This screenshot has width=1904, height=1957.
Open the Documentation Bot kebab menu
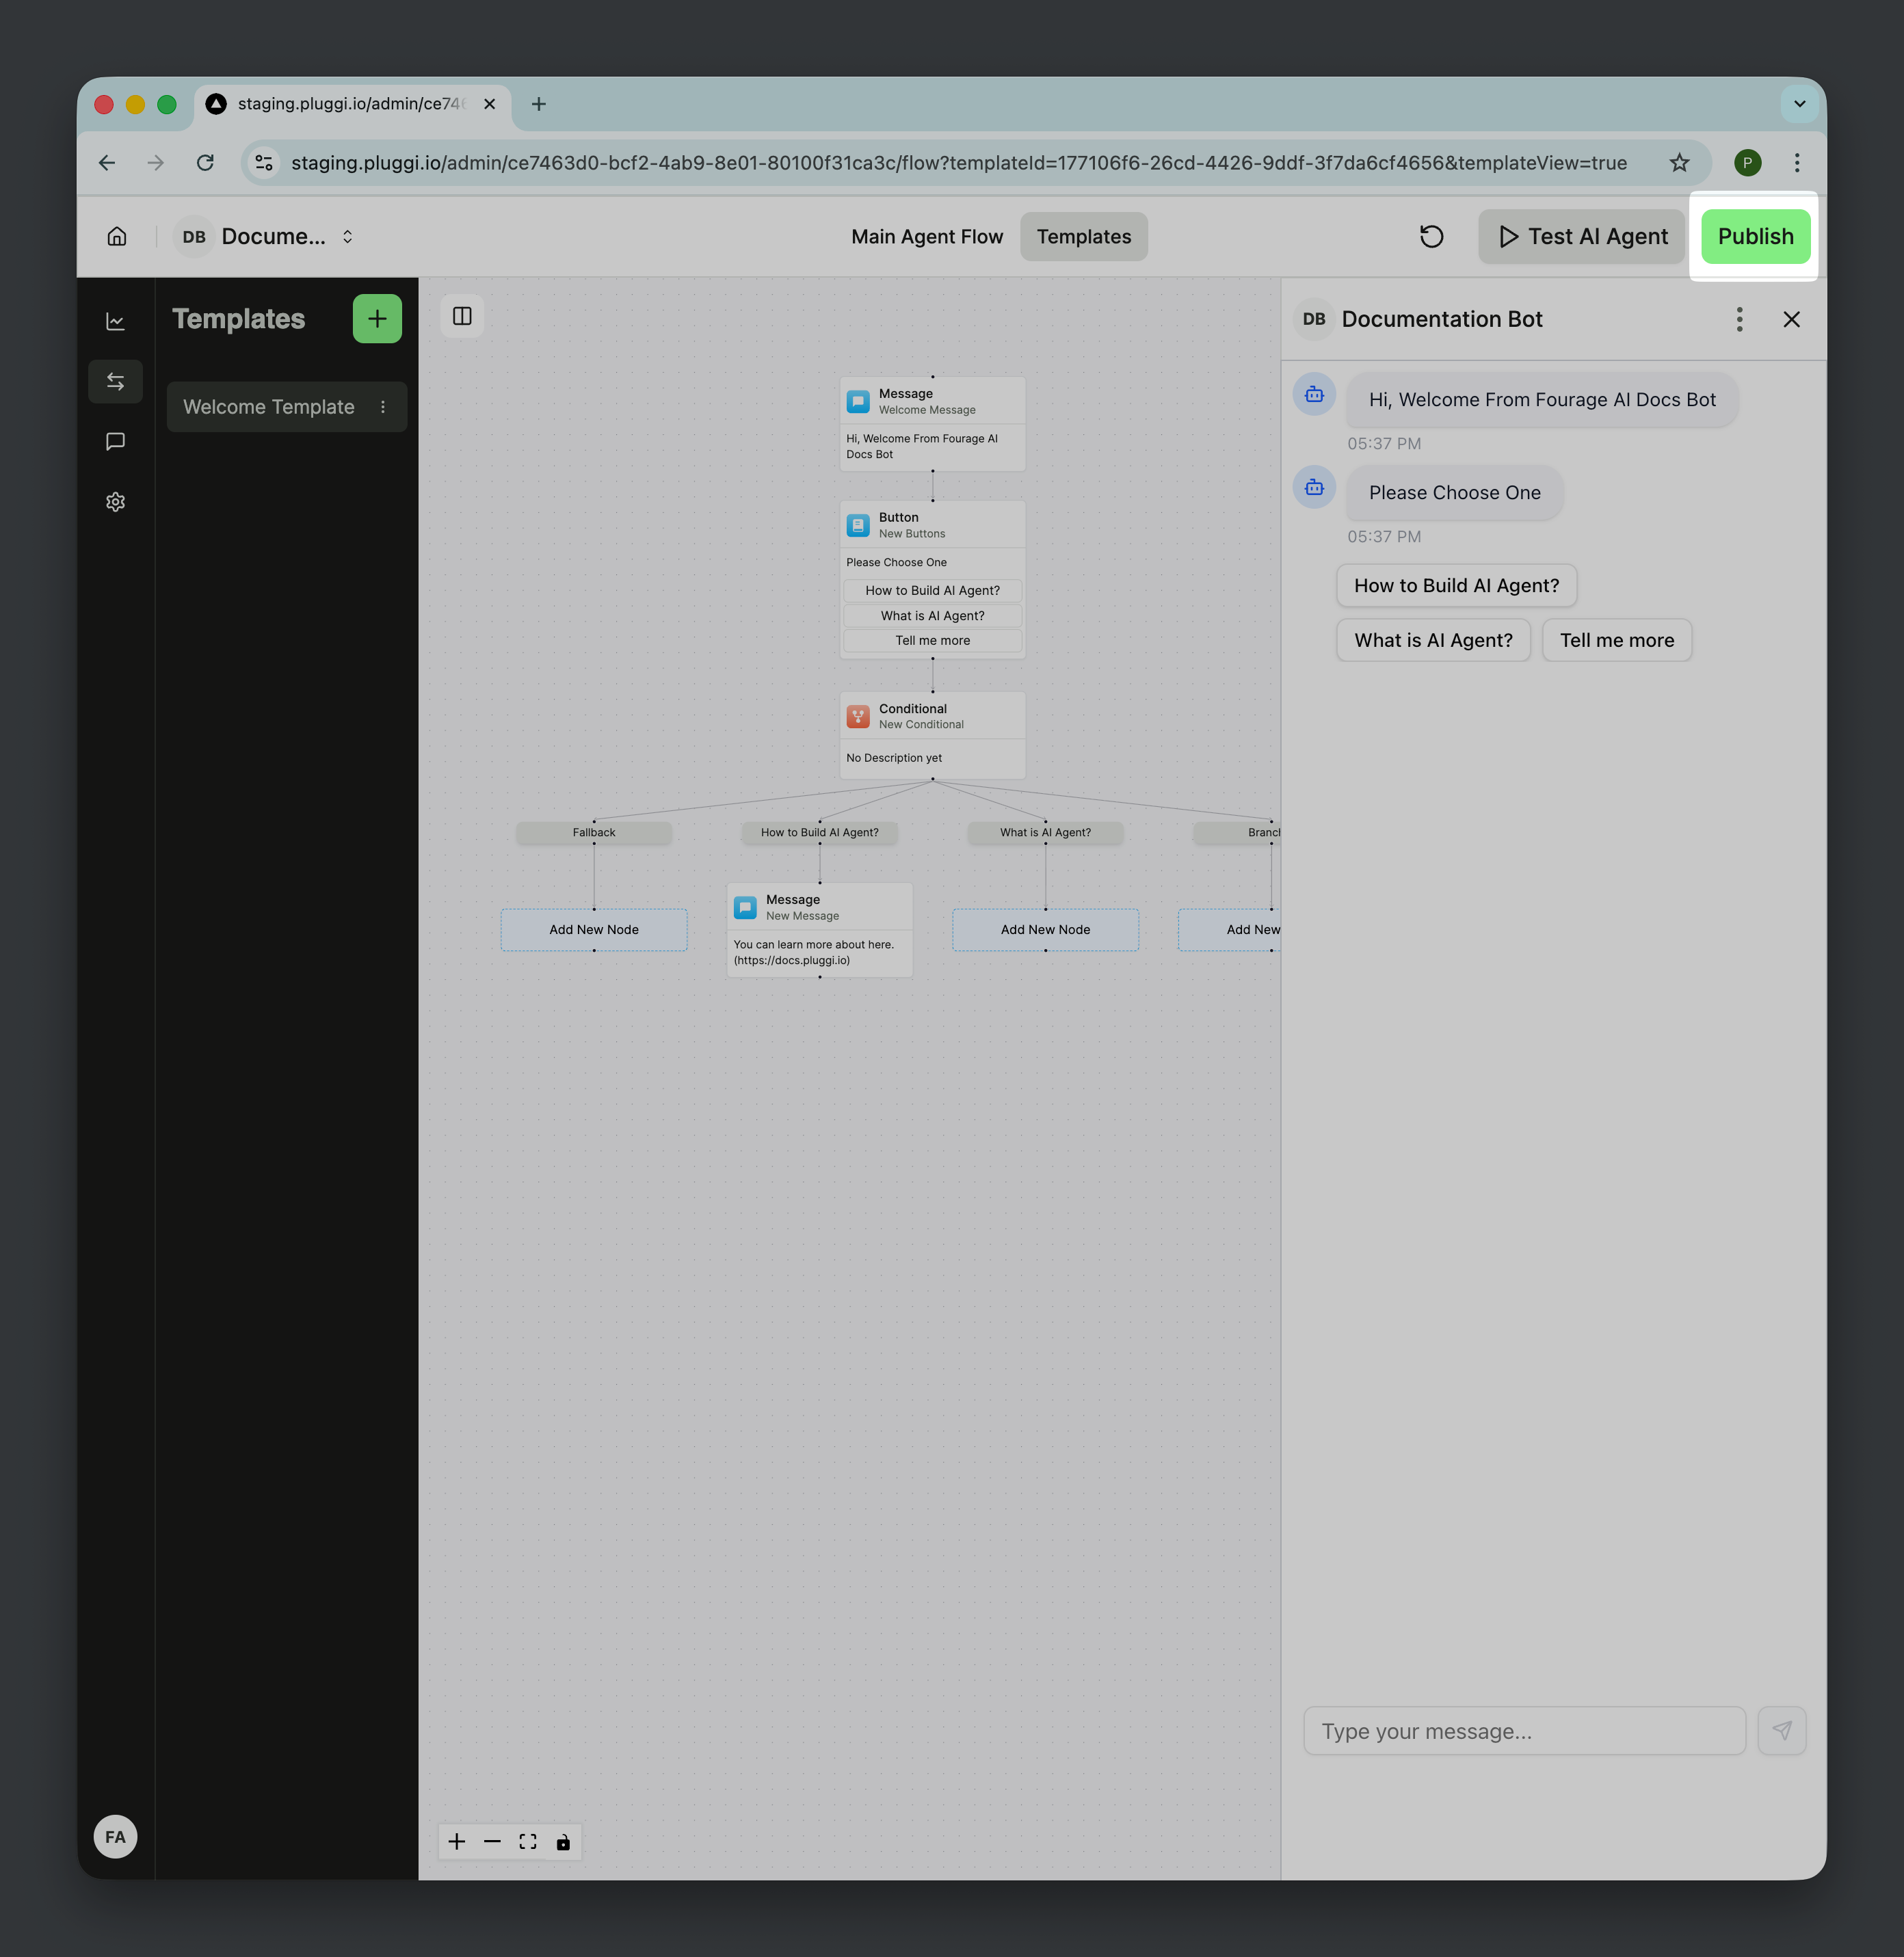[x=1740, y=319]
